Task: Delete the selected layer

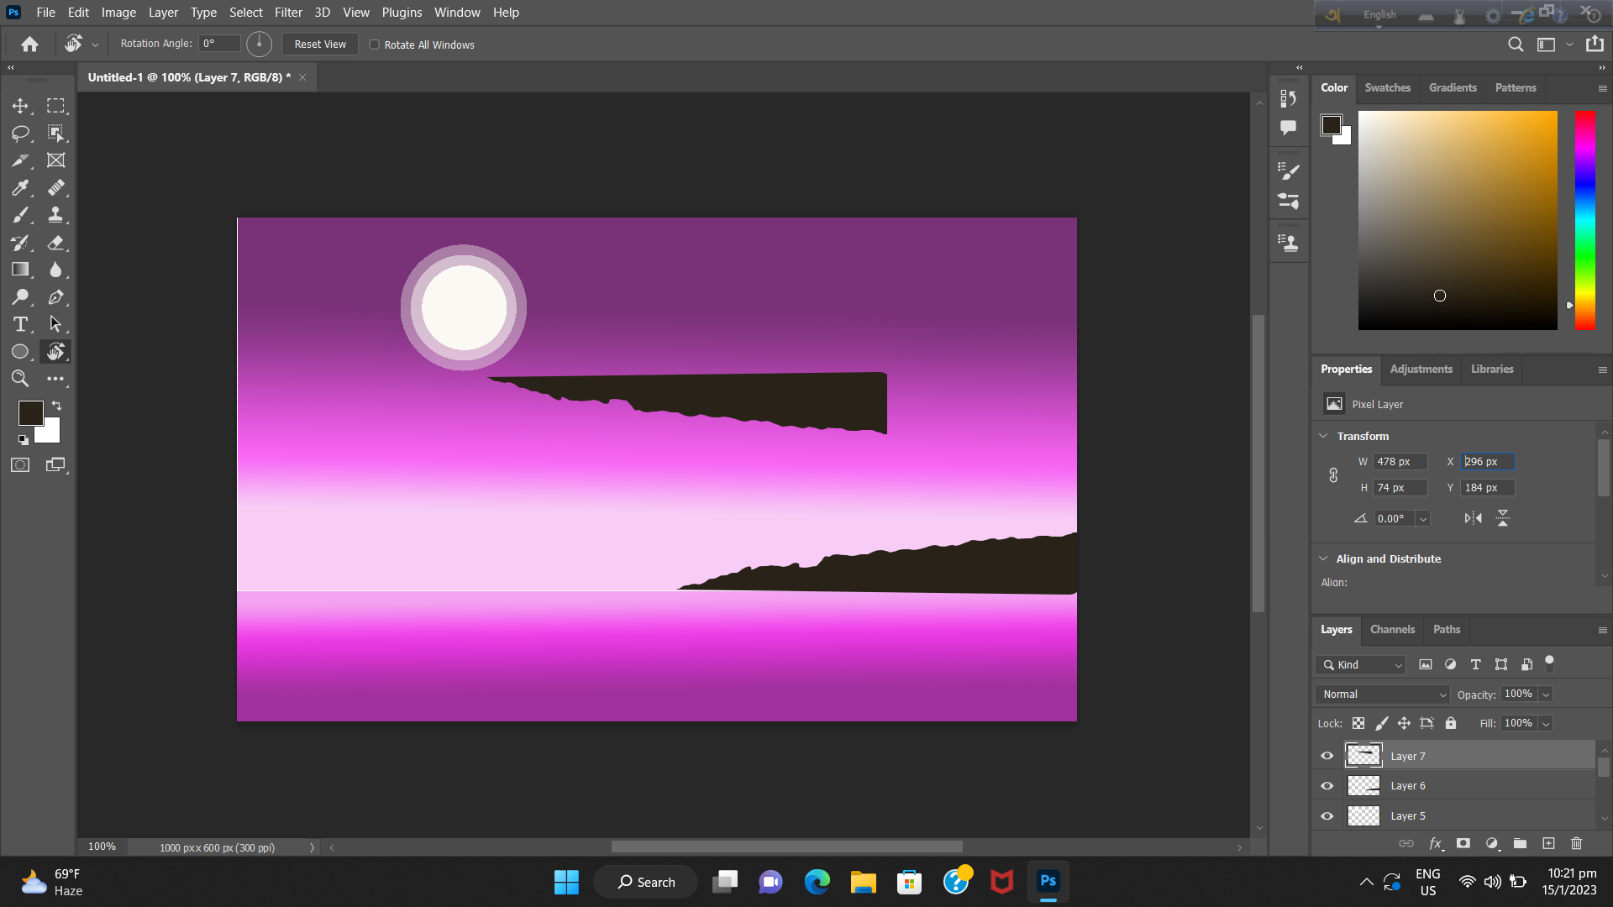Action: (1576, 843)
